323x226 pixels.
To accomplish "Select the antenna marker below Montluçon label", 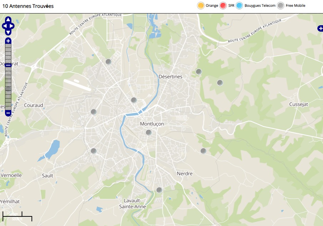I will [x=149, y=133].
